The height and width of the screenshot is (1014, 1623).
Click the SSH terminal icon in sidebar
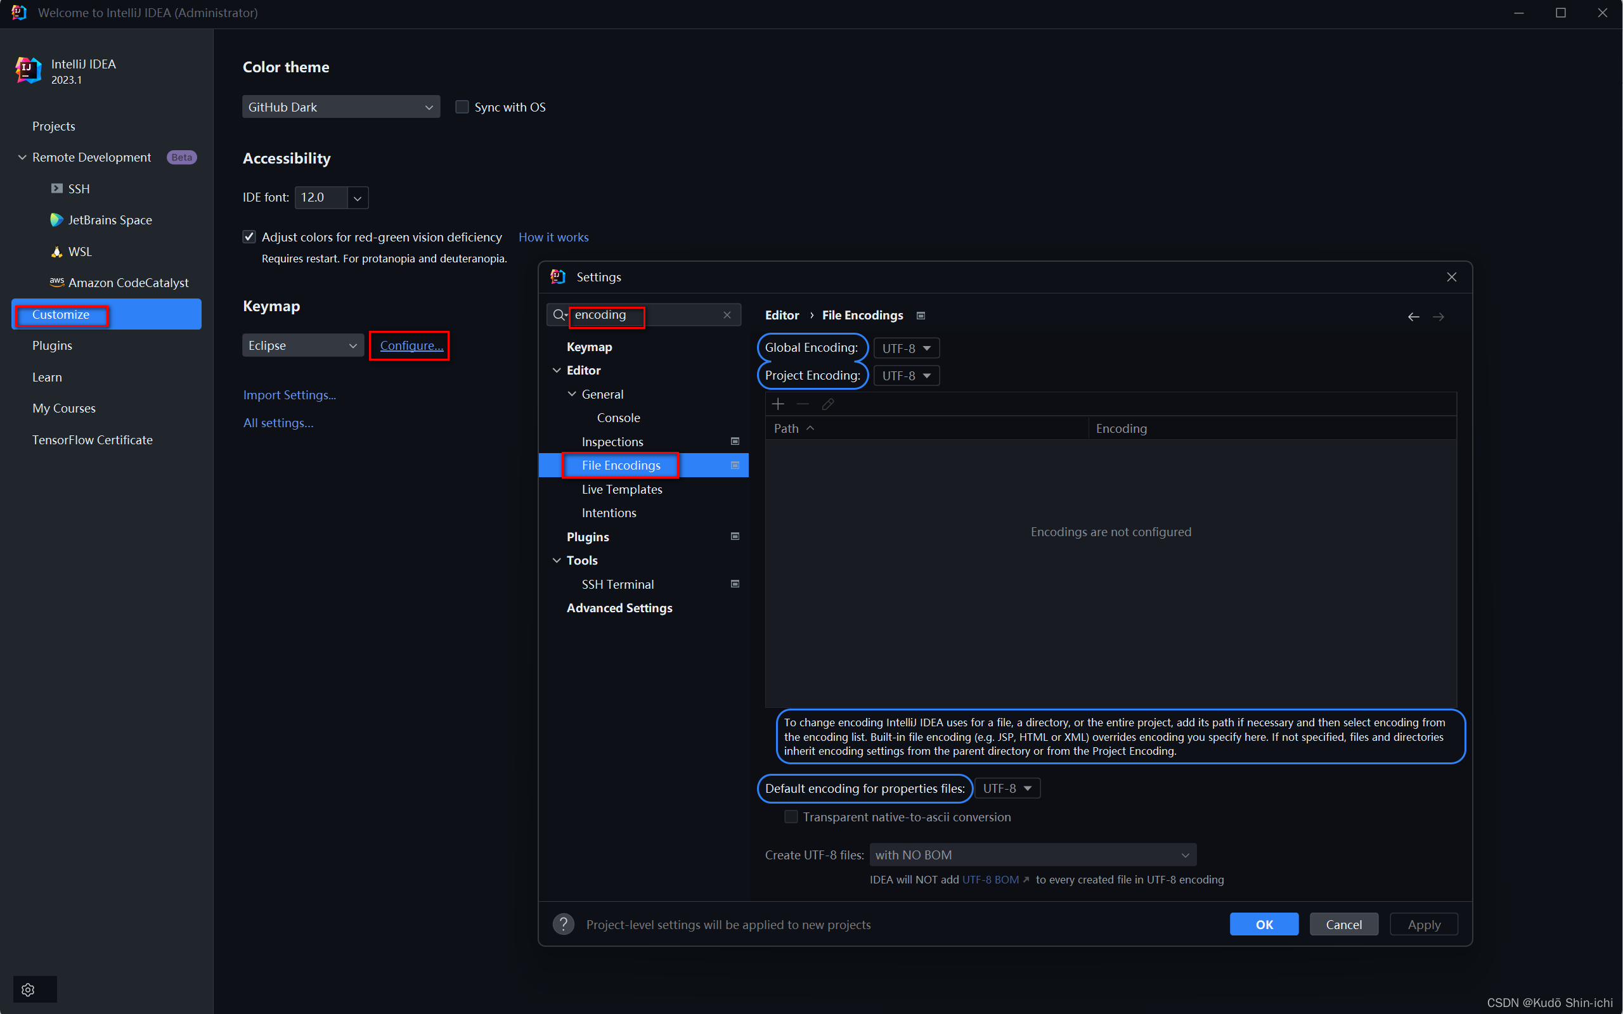57,188
